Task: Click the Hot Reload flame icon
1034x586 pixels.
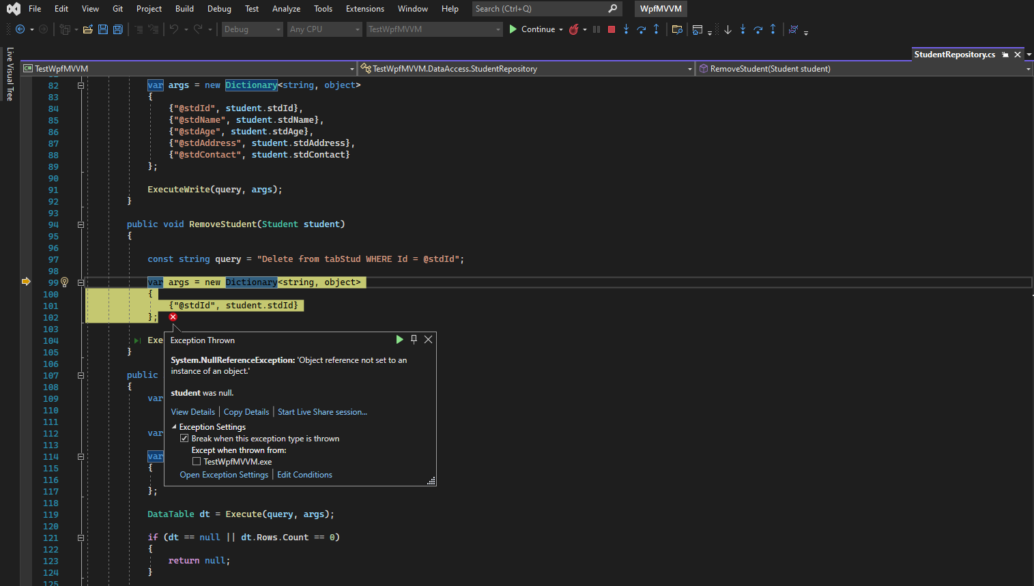Action: click(x=574, y=29)
